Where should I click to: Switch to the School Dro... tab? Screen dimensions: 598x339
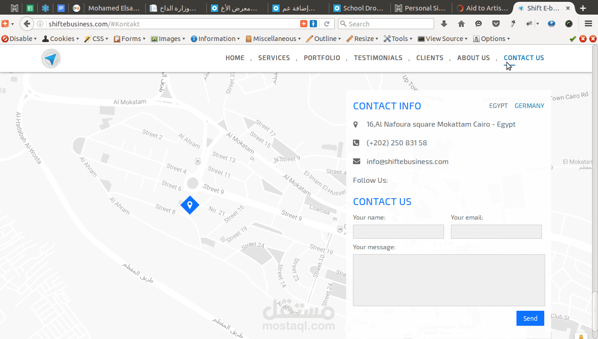pos(360,8)
